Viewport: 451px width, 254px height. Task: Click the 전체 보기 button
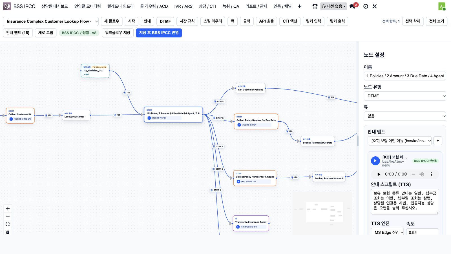[436, 21]
